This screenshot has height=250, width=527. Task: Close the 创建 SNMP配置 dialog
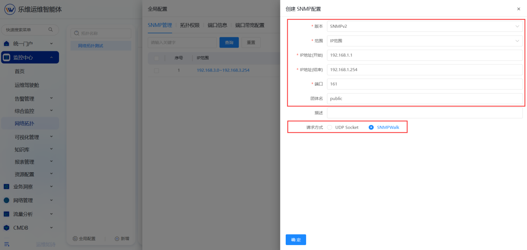tap(518, 9)
